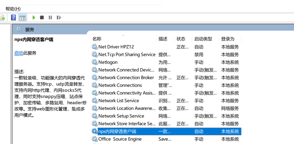Click the Pause Service toolbar icon

pyautogui.click(x=50, y=18)
